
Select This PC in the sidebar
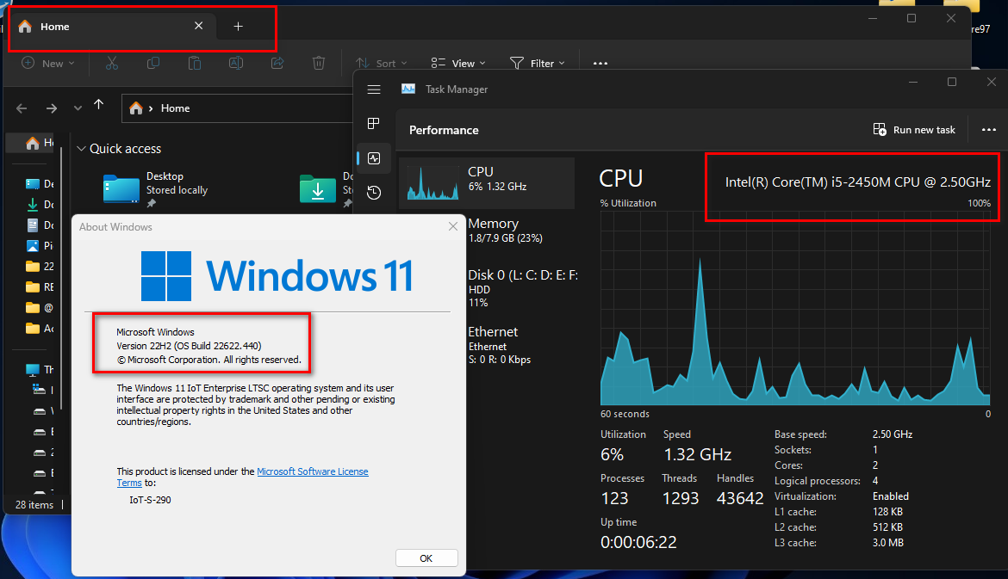(39, 369)
